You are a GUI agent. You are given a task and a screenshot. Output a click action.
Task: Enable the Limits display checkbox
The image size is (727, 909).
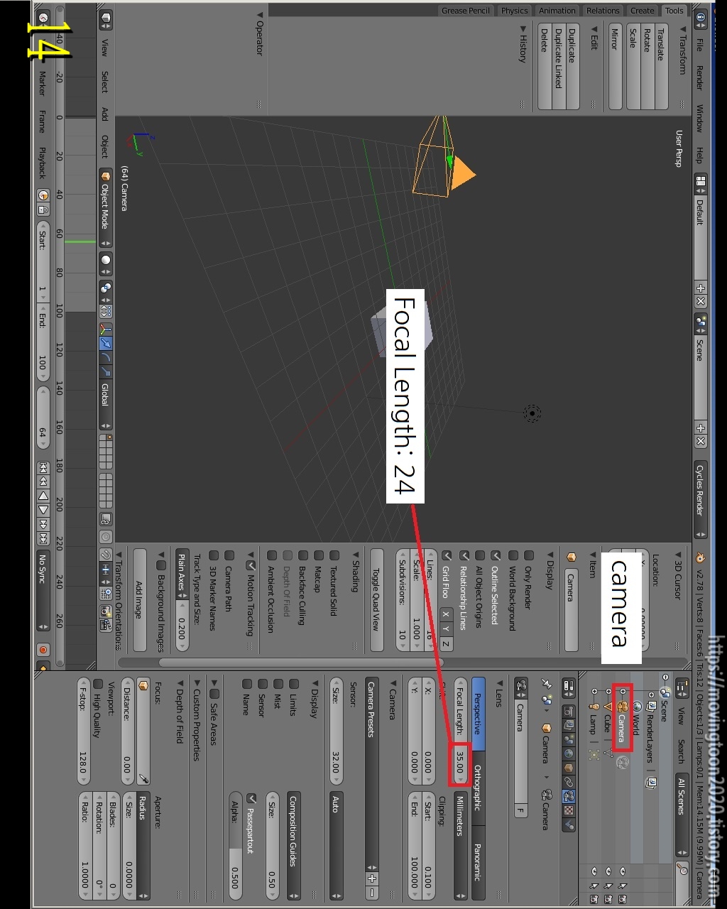click(x=294, y=683)
